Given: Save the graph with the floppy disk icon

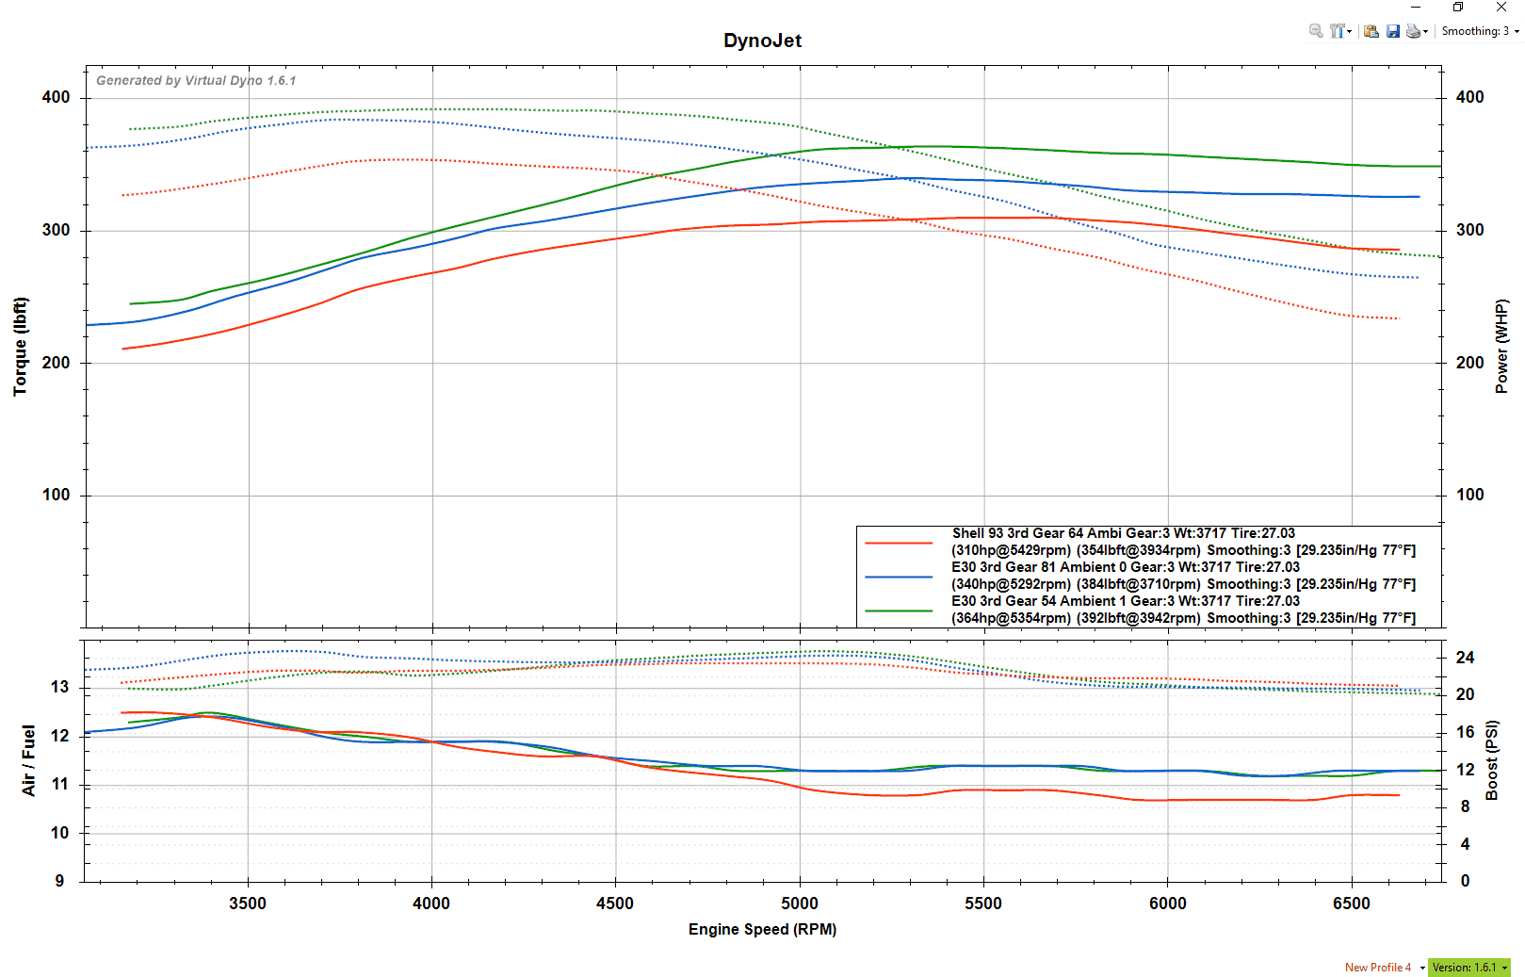Looking at the screenshot, I should pos(1393,31).
